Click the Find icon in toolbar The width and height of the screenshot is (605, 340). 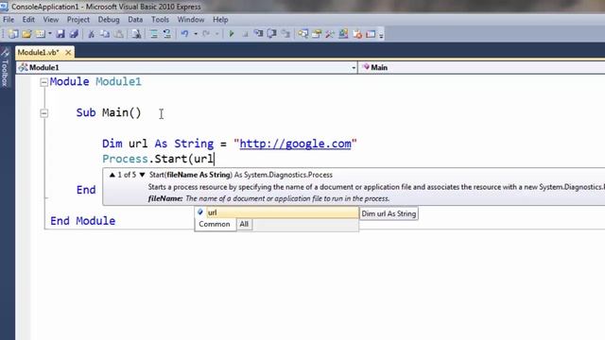click(136, 34)
